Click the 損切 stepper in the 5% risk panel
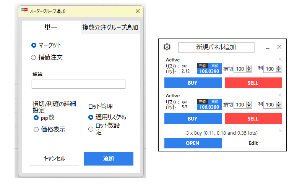The height and width of the screenshot is (185, 302). tap(249, 105)
